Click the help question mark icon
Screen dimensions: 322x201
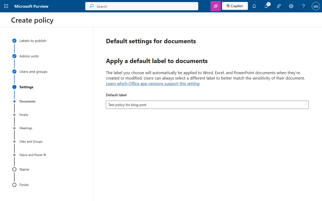303,6
